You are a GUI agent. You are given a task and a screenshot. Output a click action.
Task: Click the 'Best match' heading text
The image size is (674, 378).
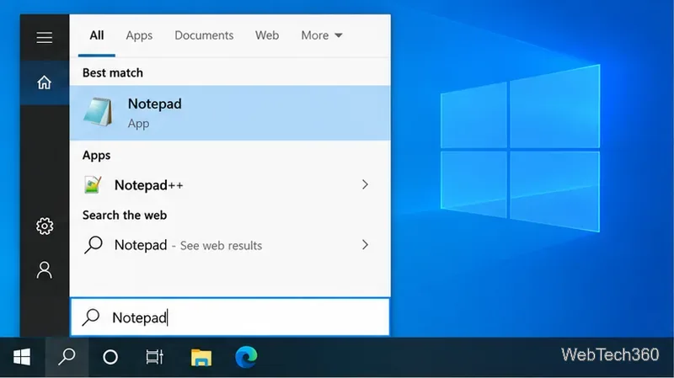click(x=113, y=72)
